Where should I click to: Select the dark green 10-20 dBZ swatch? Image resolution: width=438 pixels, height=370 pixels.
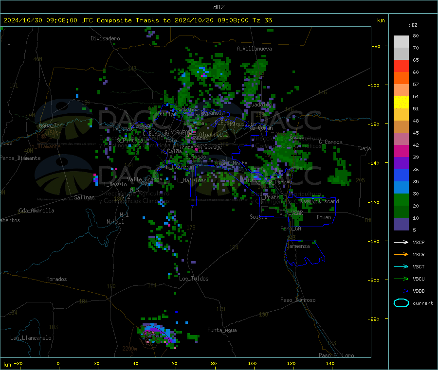(401, 212)
